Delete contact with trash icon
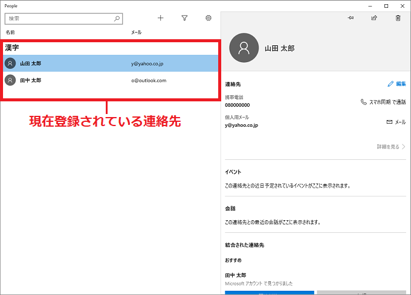 398,17
